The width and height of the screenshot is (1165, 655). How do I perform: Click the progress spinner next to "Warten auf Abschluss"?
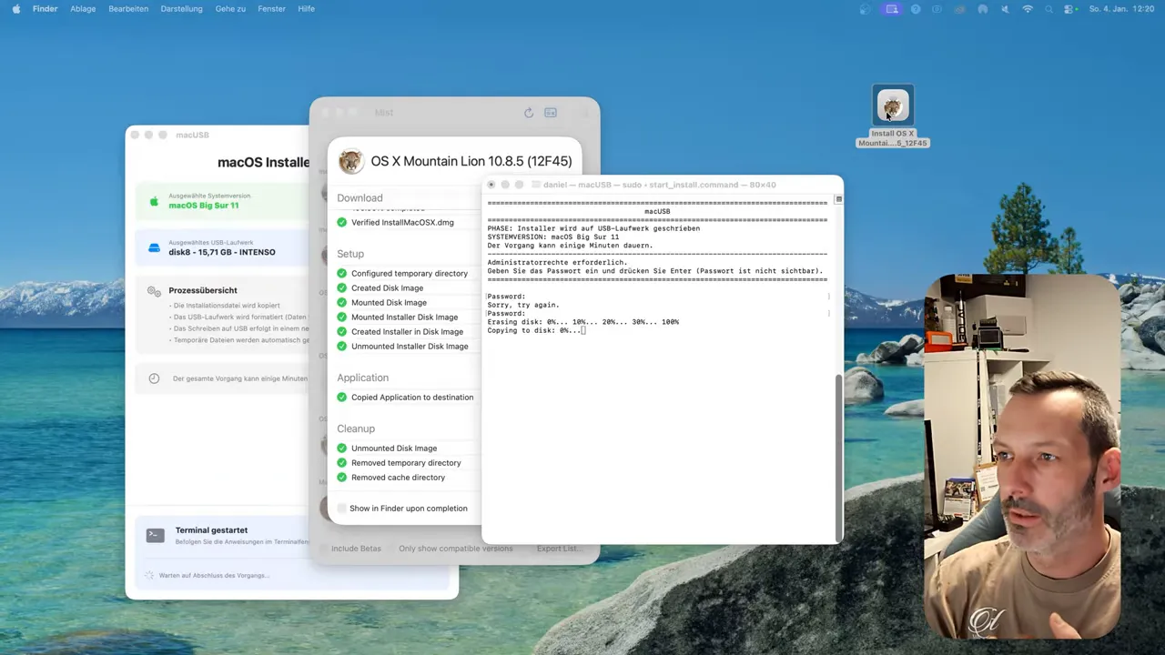tap(149, 575)
